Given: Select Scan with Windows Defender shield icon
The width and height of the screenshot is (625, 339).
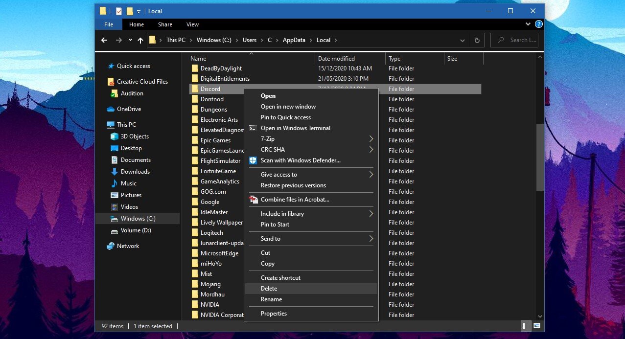Looking at the screenshot, I should point(253,160).
